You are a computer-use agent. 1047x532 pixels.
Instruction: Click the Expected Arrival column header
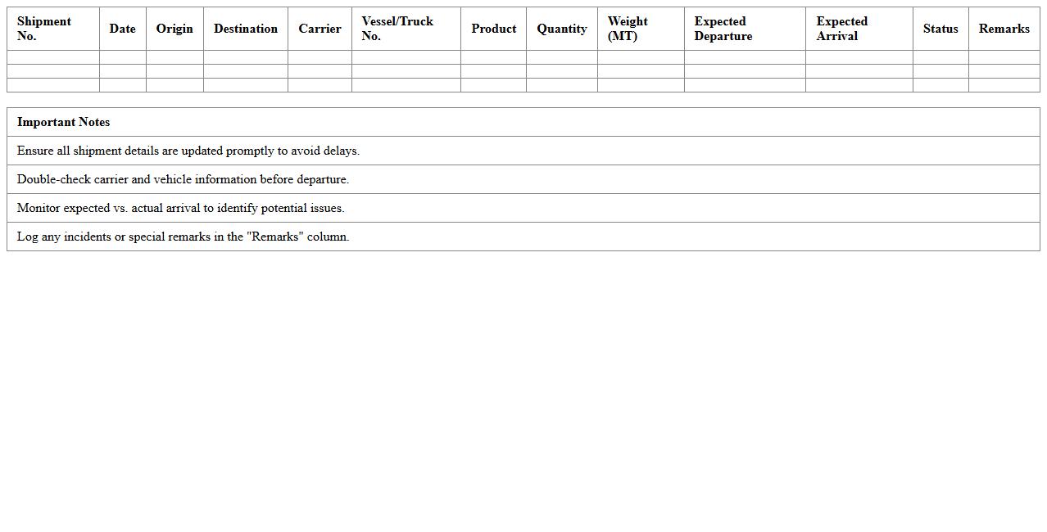[x=842, y=29]
